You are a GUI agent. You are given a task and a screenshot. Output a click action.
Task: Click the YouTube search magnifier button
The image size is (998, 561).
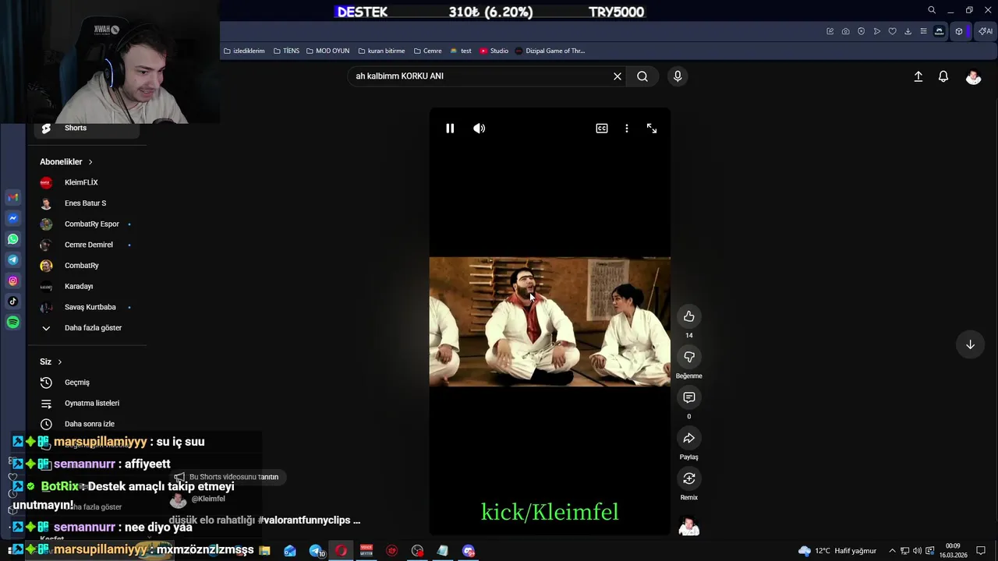coord(642,76)
